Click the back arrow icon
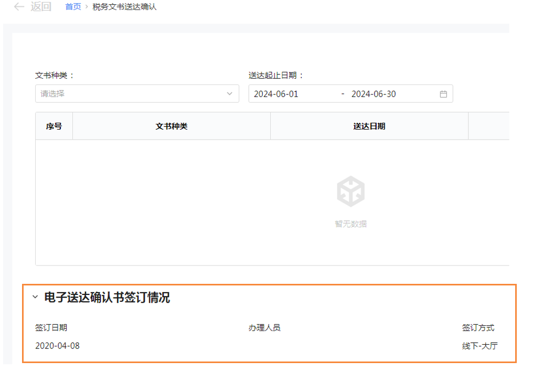The height and width of the screenshot is (372, 554). tap(19, 7)
